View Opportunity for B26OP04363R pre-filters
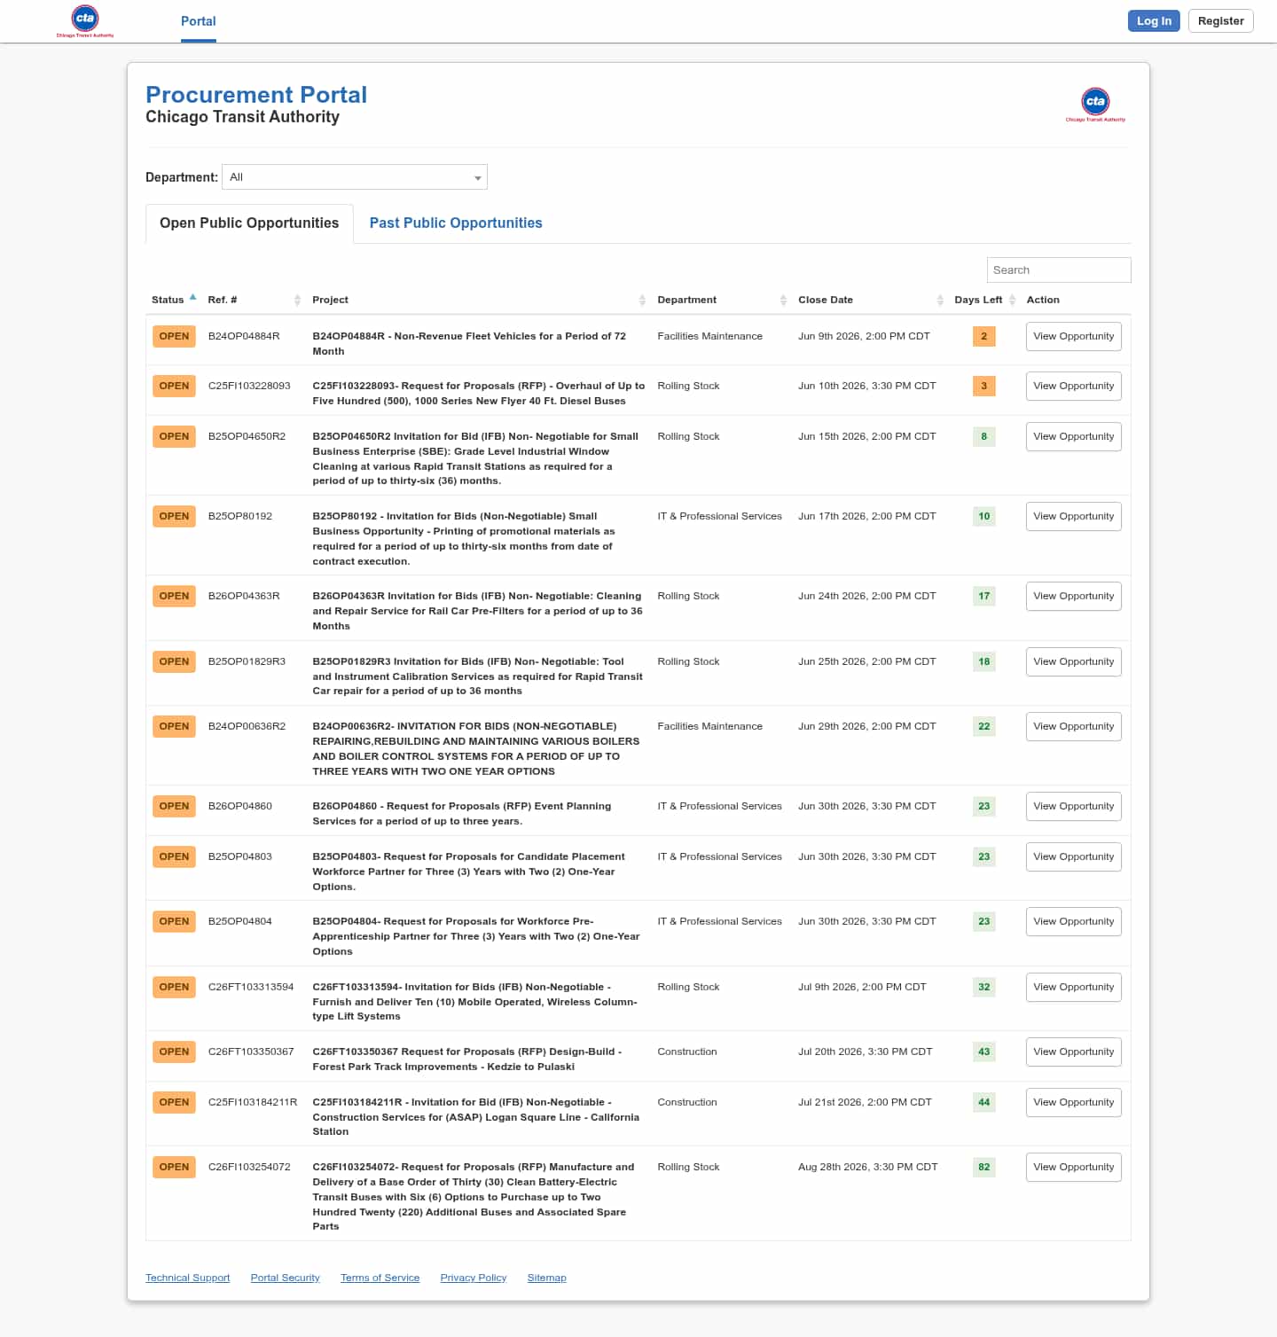Viewport: 1277px width, 1337px height. coord(1074,597)
